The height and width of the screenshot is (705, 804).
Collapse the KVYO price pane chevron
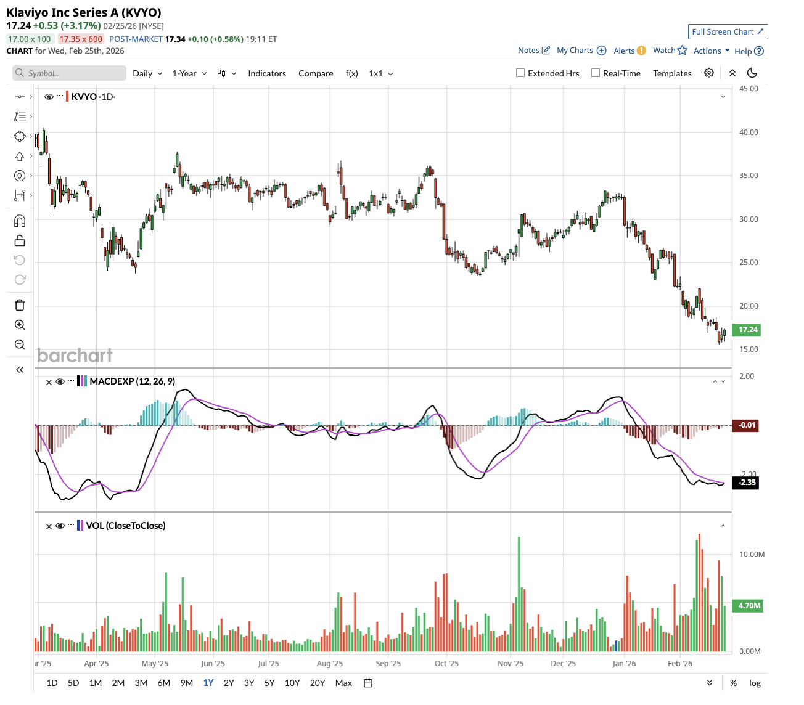(723, 97)
